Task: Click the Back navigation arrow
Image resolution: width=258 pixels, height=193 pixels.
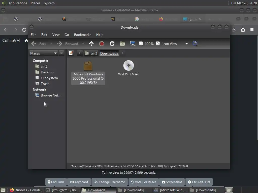Action: click(34, 44)
